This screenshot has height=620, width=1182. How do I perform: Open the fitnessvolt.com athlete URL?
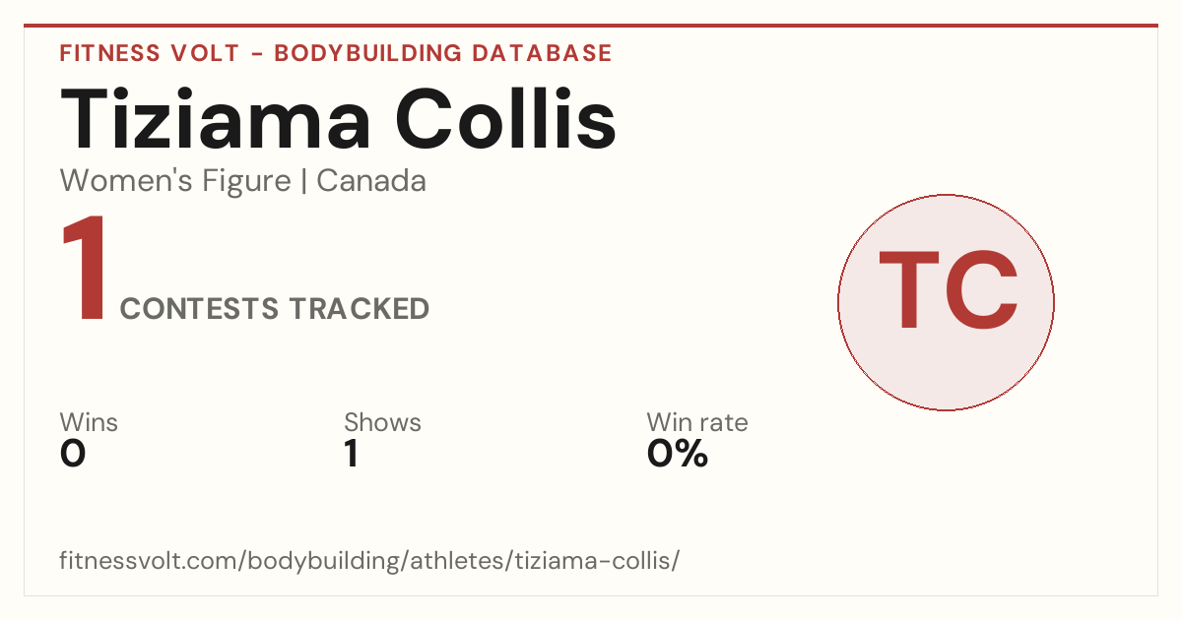click(x=369, y=561)
